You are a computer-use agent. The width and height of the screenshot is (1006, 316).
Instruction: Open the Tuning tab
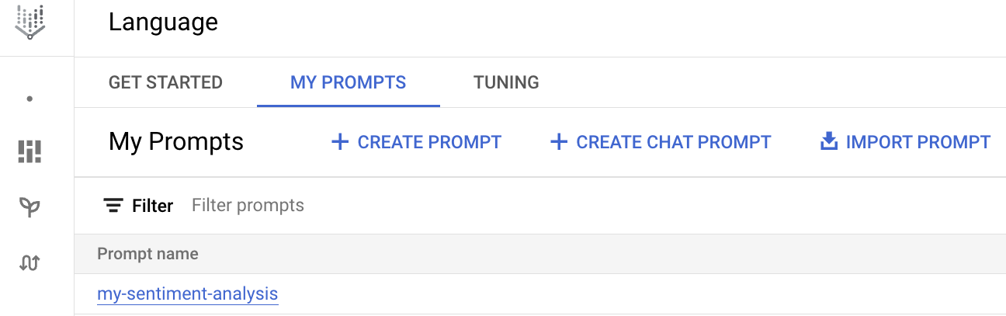pyautogui.click(x=506, y=82)
